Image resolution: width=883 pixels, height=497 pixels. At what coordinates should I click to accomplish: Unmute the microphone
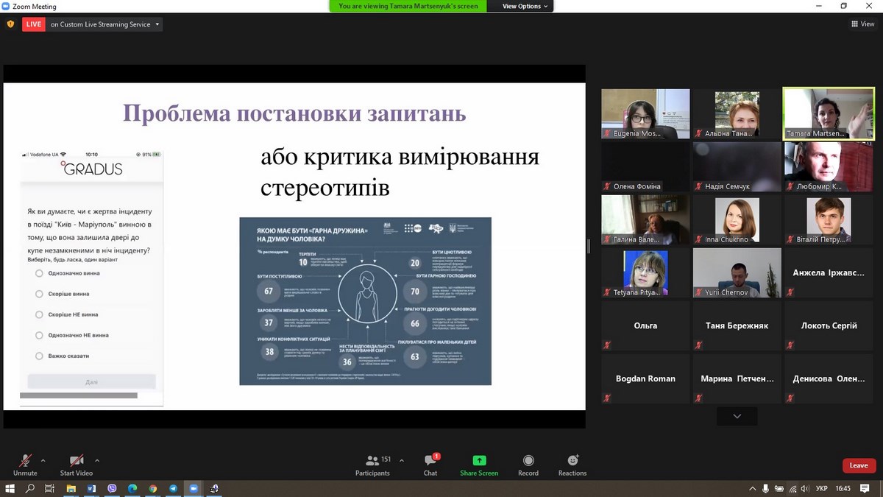[25, 461]
